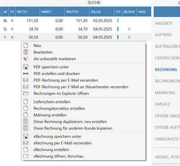This screenshot has height=166, width=180.
Task: Click the floppy disk icon beside PDF speichern unter
Action: [x=26, y=67]
